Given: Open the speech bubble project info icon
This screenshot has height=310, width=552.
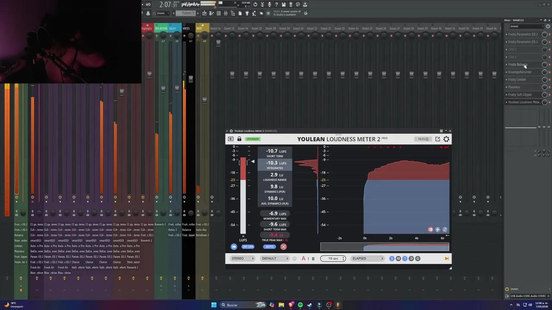Looking at the screenshot, I should point(298,5).
